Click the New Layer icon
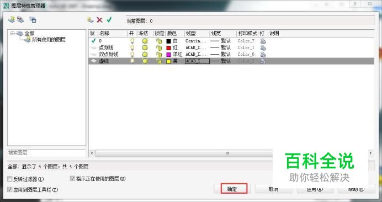The height and width of the screenshot is (202, 382). pos(91,20)
